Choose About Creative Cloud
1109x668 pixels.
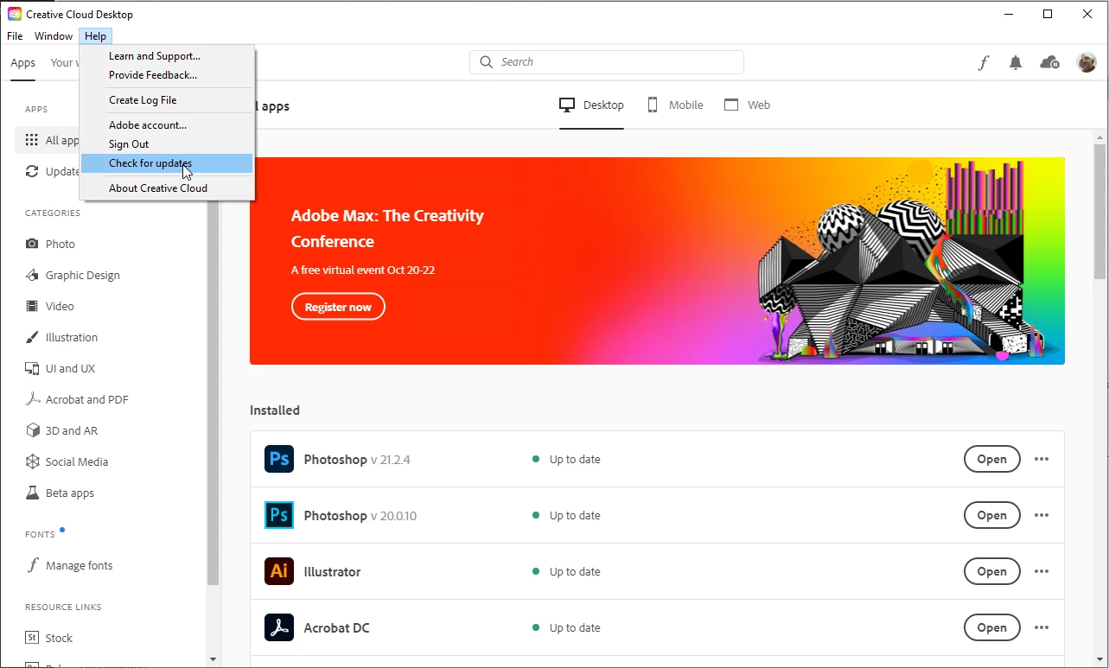coord(167,188)
